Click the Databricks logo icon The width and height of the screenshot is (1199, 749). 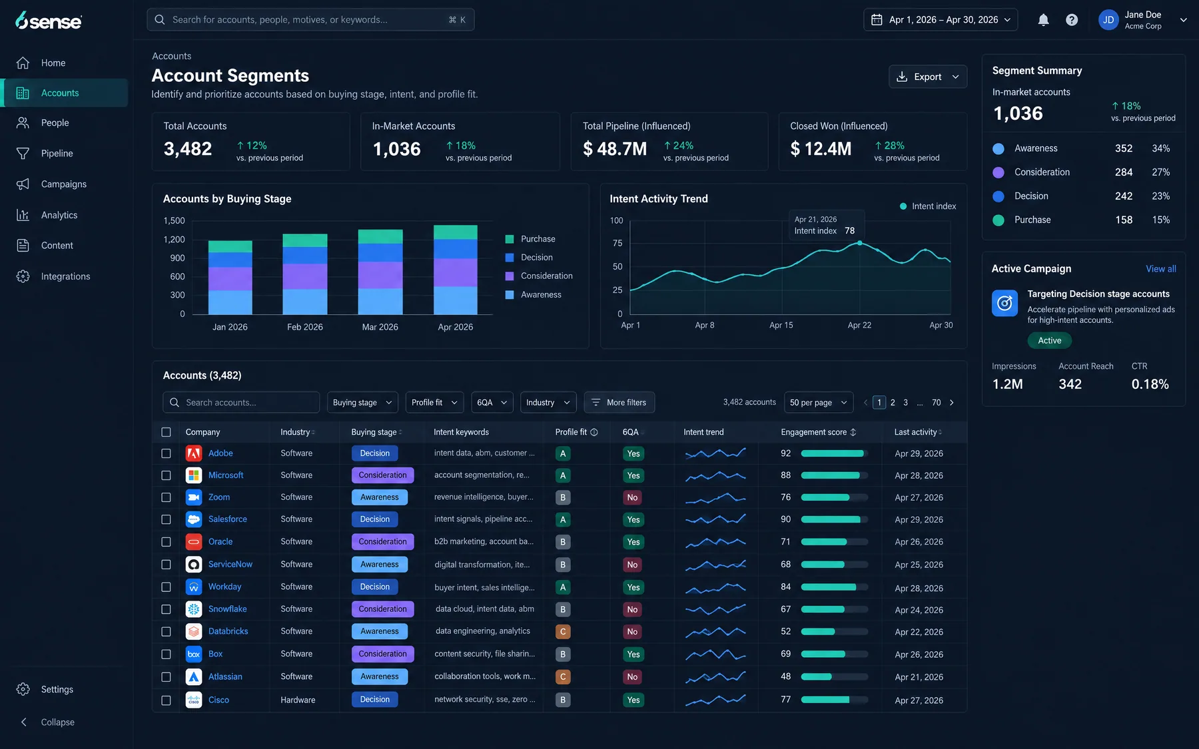[194, 631]
